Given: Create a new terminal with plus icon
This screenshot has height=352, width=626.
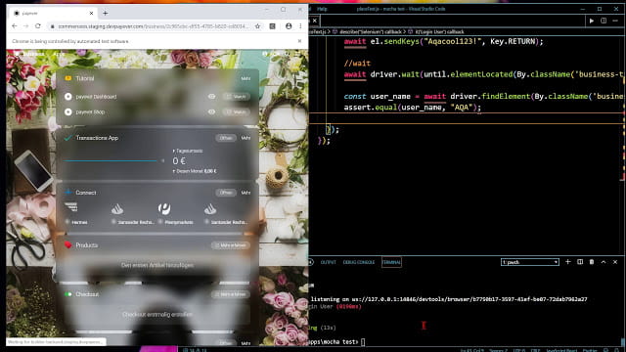Looking at the screenshot, I should tap(567, 262).
